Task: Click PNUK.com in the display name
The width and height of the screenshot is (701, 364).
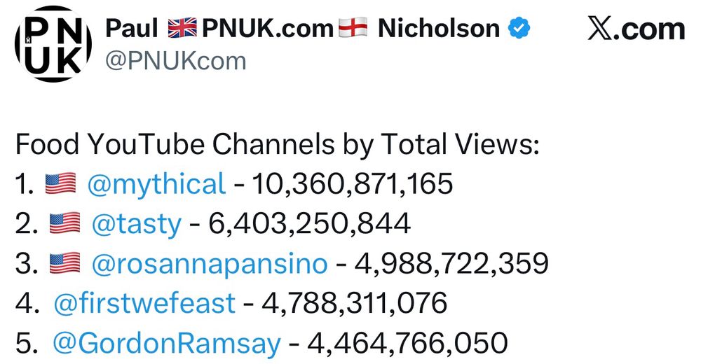Action: (268, 29)
